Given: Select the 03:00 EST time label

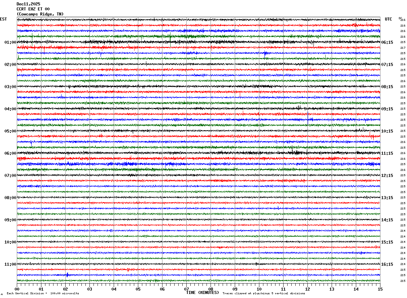Looking at the screenshot, I should pos(10,87).
